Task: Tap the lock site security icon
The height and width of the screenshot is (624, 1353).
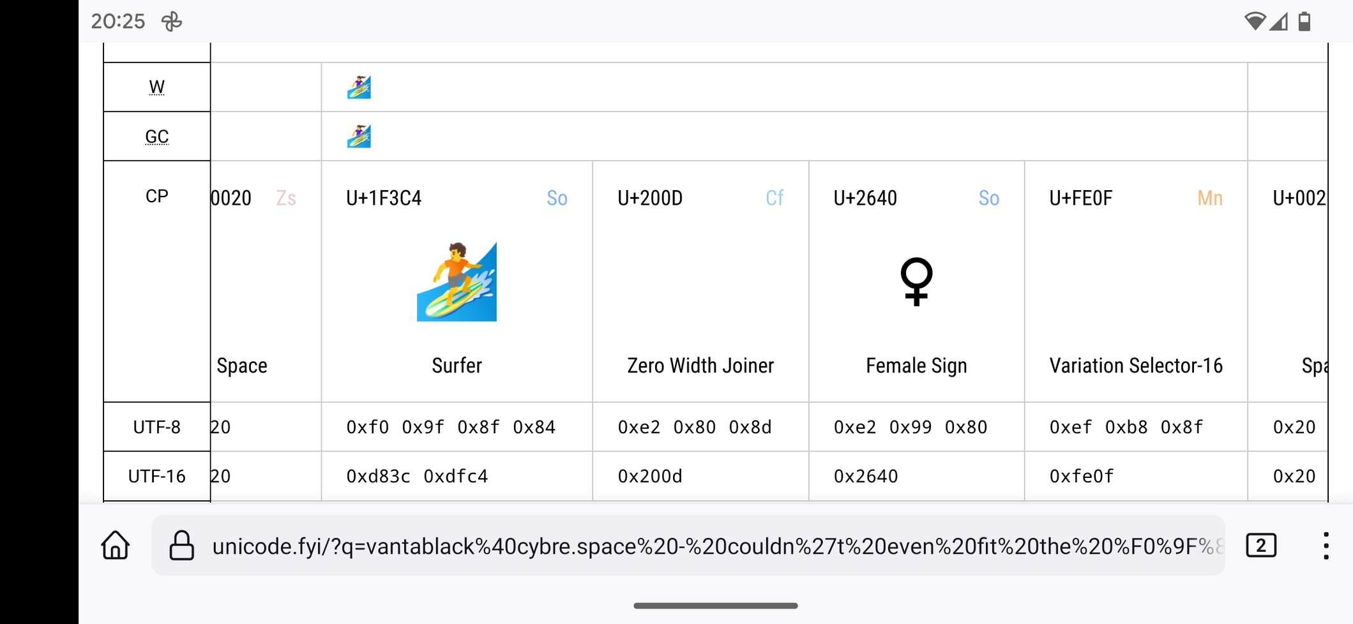Action: click(181, 546)
